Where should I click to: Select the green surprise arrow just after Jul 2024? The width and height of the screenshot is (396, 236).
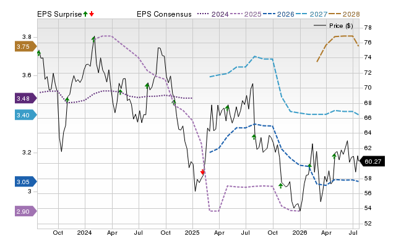[x=147, y=86]
